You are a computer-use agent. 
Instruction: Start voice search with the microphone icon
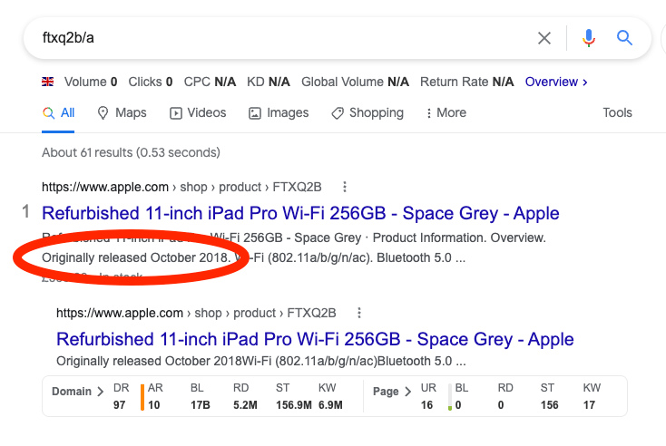click(589, 38)
